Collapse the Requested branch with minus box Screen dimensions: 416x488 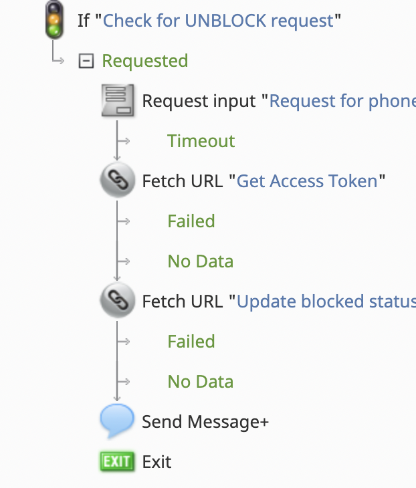pyautogui.click(x=86, y=61)
